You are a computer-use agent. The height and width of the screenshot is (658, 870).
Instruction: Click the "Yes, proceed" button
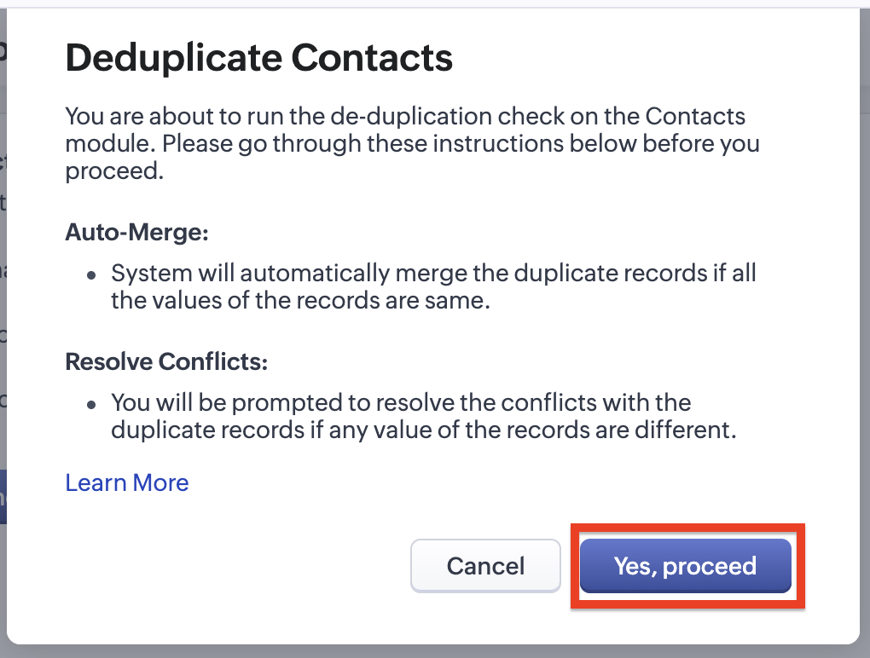click(x=685, y=566)
